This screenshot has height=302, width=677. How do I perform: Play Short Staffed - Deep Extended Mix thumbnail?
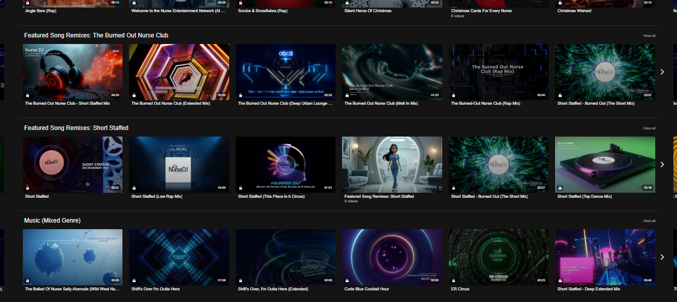coord(605,257)
